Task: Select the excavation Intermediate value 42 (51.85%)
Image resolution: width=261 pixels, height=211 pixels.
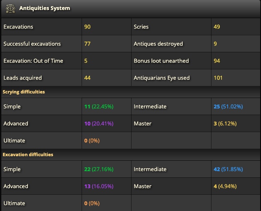Action: coord(228,169)
